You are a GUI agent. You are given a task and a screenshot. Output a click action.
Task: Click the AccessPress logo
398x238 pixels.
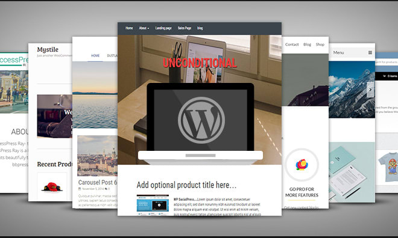[14, 61]
